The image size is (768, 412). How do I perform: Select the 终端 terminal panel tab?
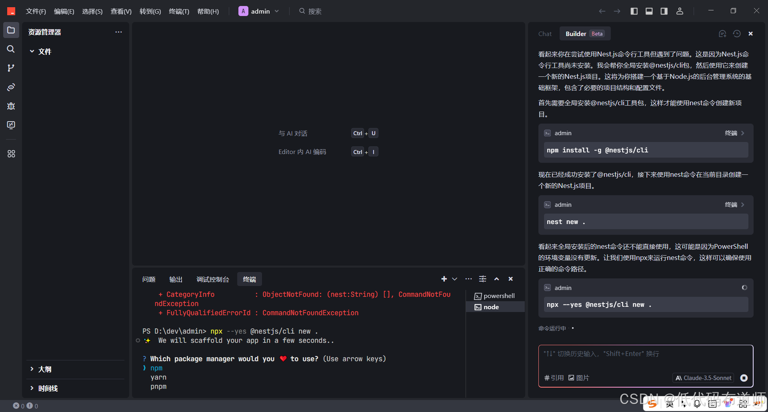(250, 279)
